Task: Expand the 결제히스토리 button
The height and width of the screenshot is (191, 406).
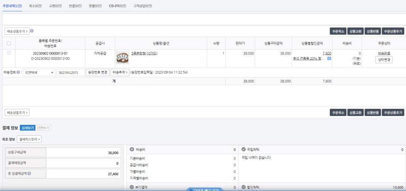Action: (29, 139)
